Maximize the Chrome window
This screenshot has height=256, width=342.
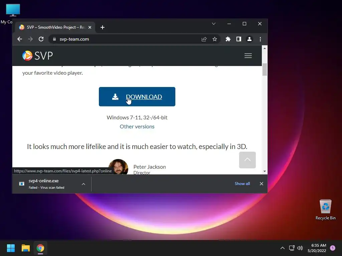tap(244, 24)
